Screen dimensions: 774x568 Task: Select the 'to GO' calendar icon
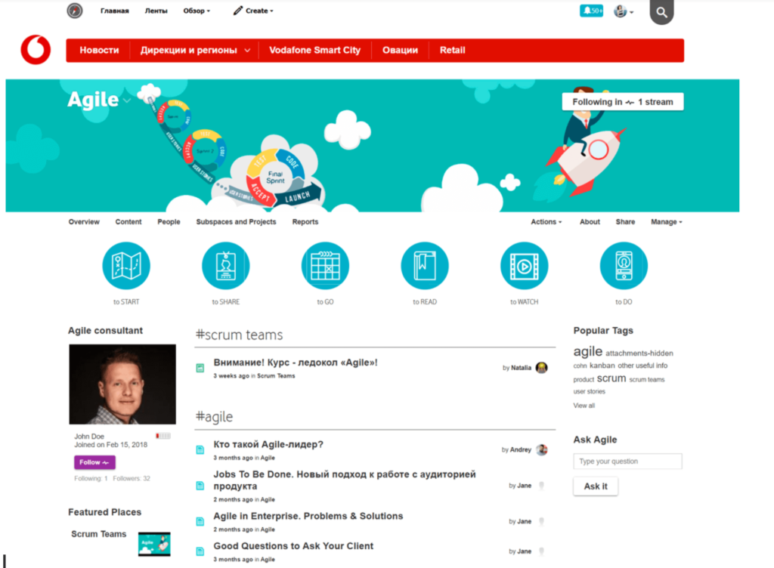(325, 267)
